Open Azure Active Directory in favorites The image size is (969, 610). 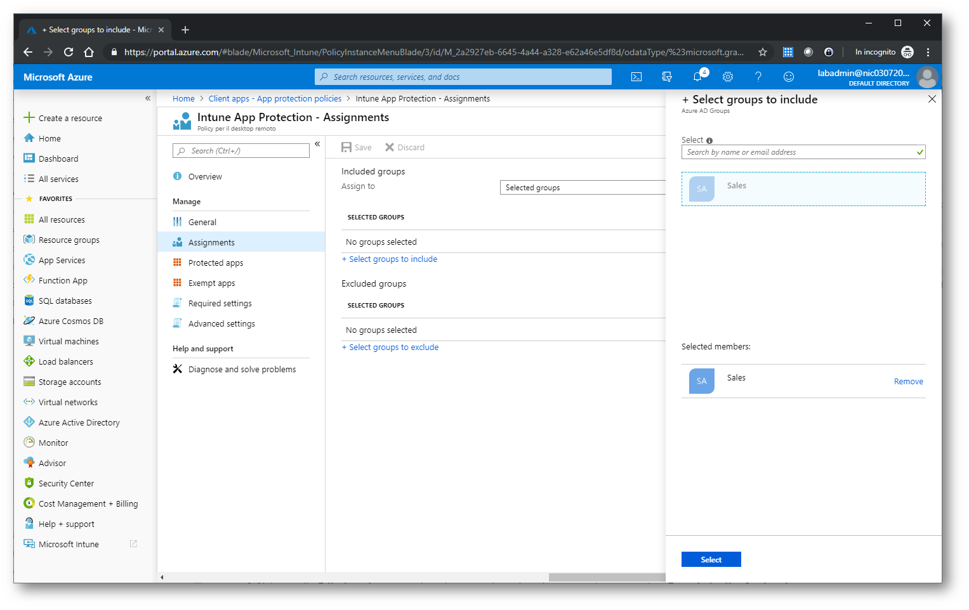tap(79, 422)
